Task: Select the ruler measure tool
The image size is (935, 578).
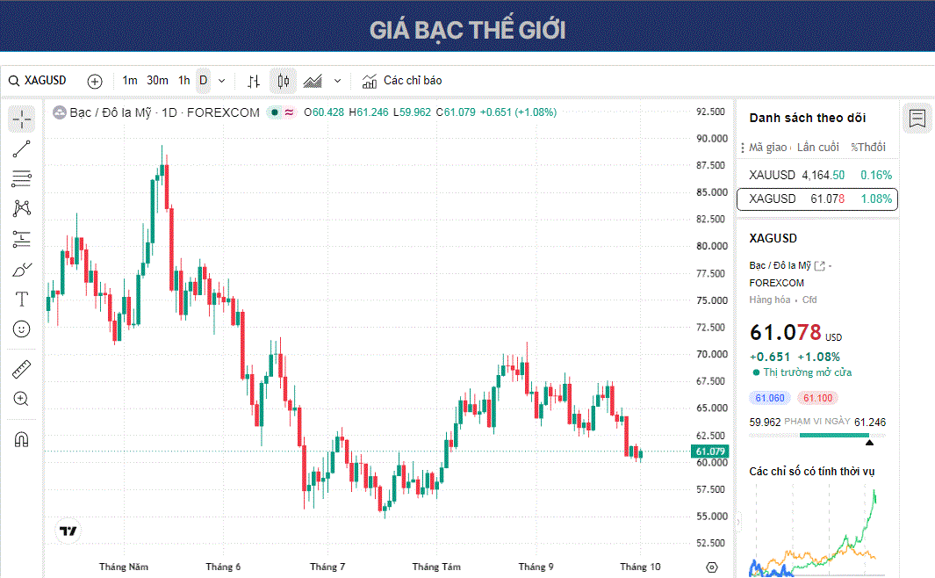Action: pyautogui.click(x=21, y=369)
